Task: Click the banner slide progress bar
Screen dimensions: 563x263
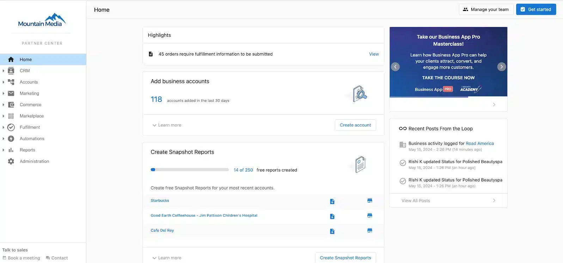Action: point(448,97)
